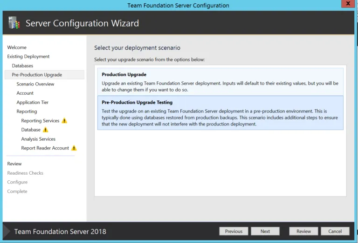Screen dimensions: 358x243
Task: Select Pre-Production Upgrade in the sidebar
Action: 44,75
